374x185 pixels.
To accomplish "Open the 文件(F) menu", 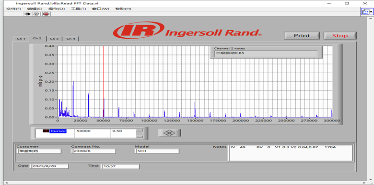I will tap(13, 9).
